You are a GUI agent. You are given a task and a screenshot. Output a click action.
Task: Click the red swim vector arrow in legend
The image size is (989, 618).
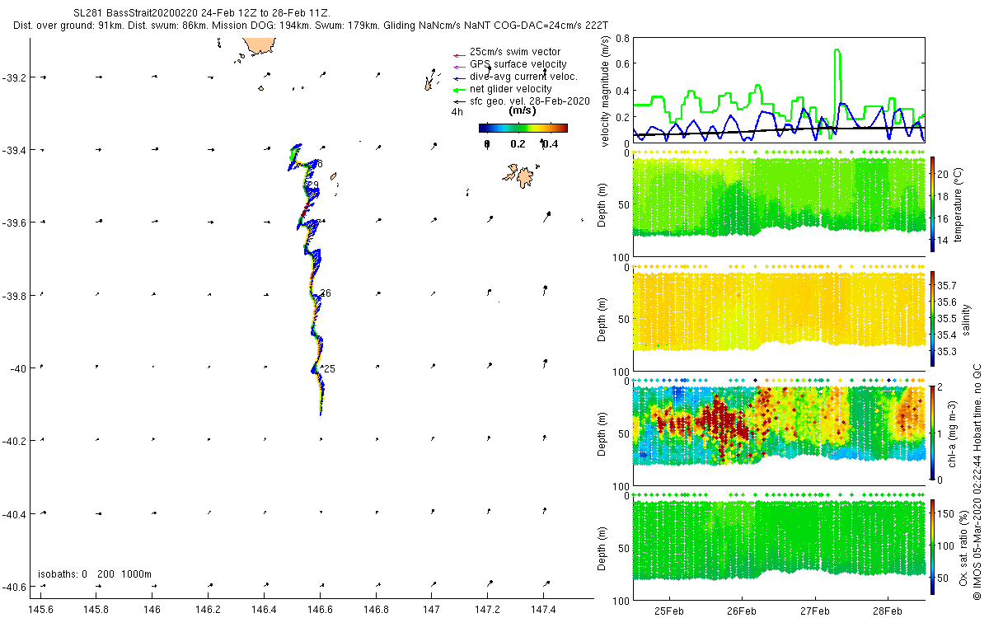click(457, 54)
